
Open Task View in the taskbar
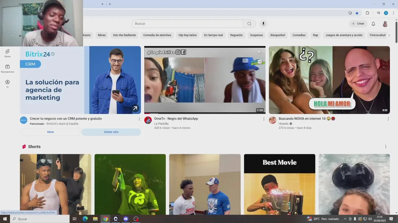pyautogui.click(x=75, y=219)
